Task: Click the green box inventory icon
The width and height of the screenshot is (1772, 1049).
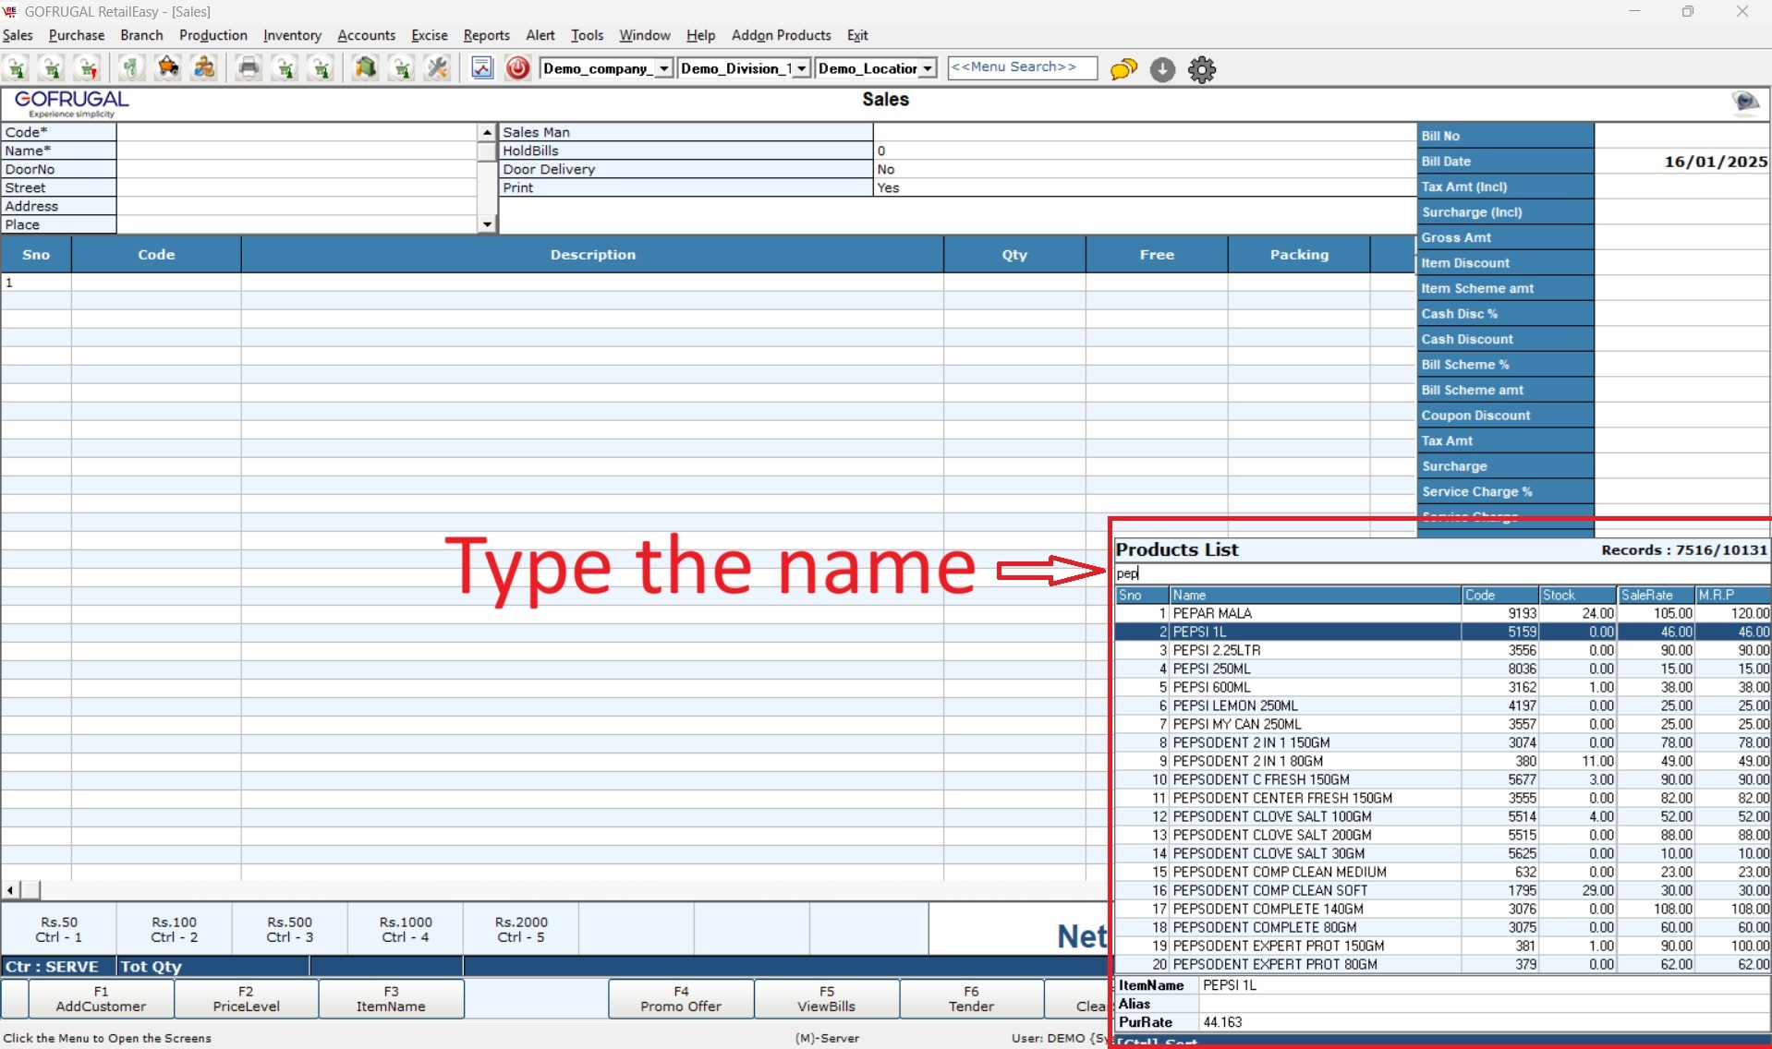Action: [365, 68]
